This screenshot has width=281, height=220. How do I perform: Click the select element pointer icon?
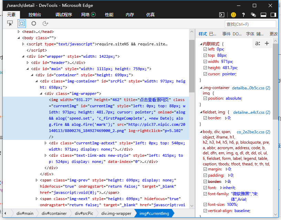[10, 23]
